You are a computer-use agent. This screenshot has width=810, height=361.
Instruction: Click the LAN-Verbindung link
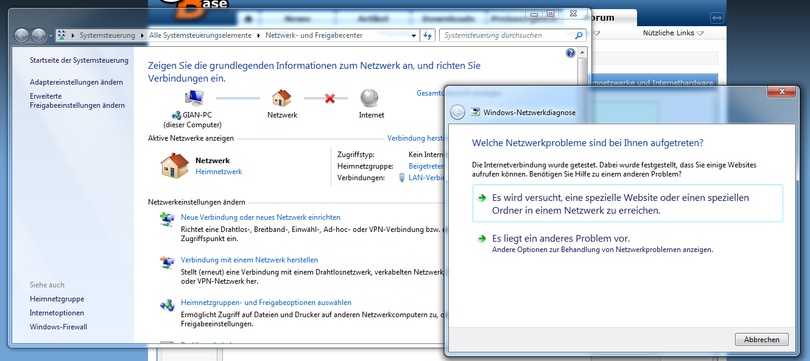point(426,177)
